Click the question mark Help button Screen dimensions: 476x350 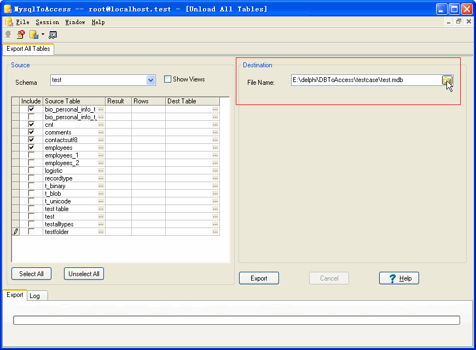(399, 278)
